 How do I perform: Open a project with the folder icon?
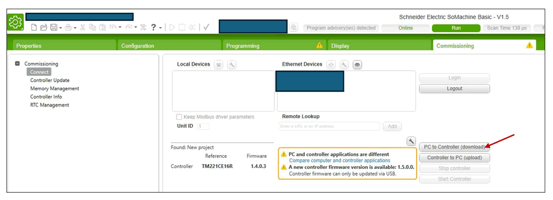click(x=44, y=28)
